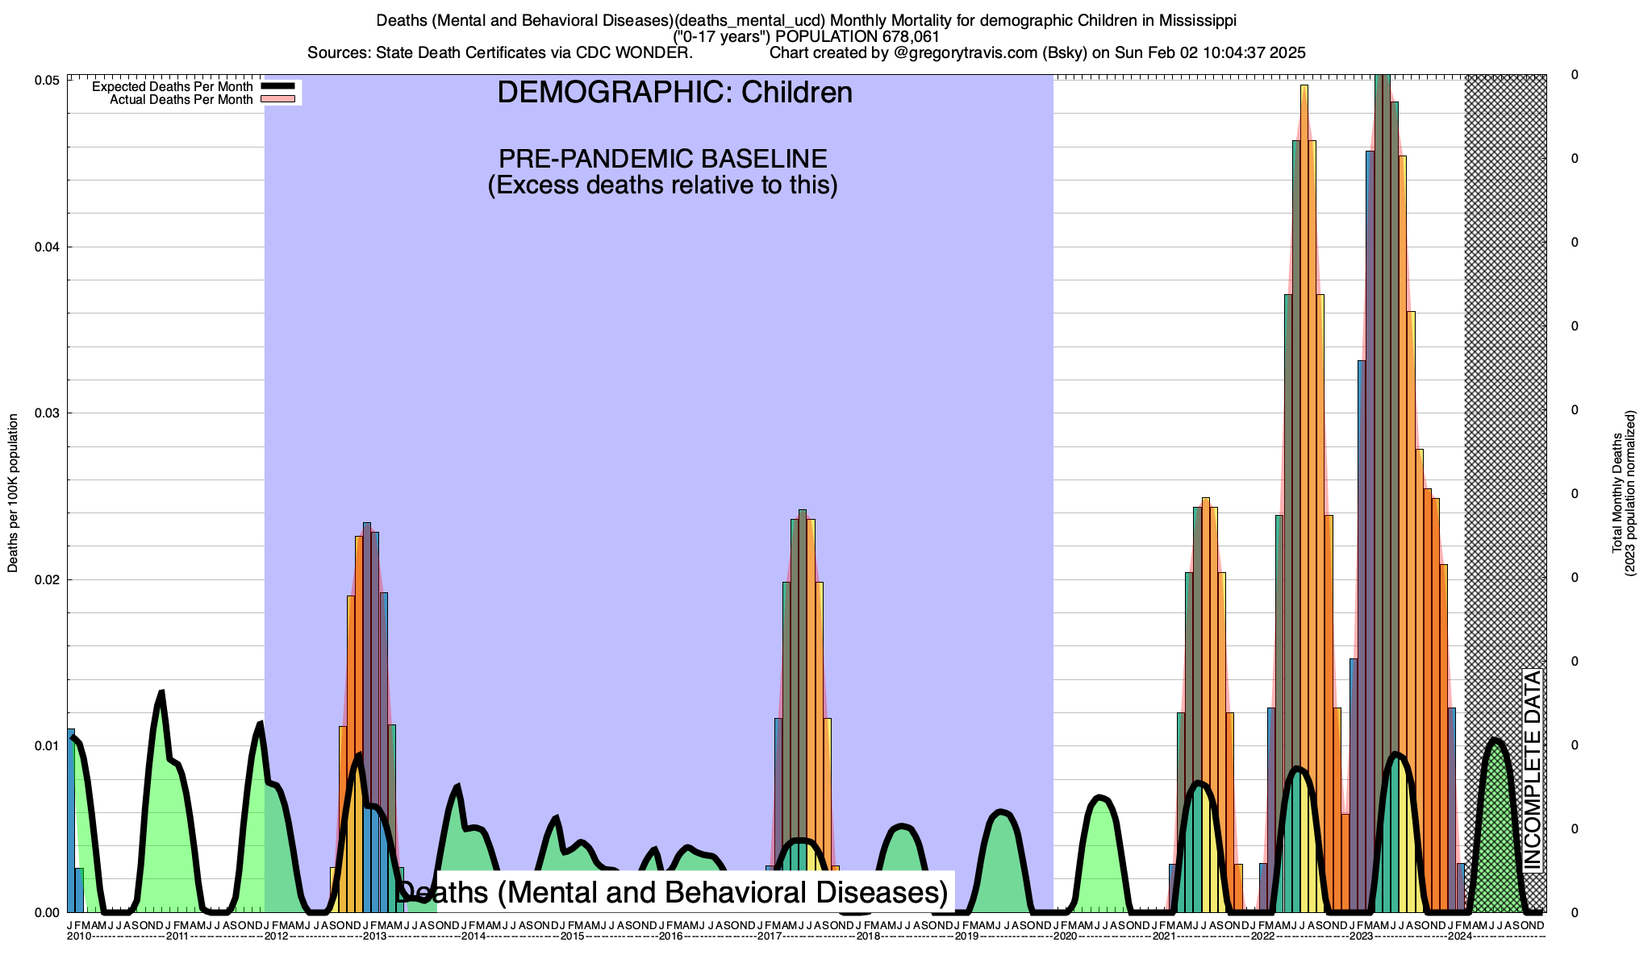Click the 2024 year label on x-axis
Screen dimensions: 1652x967
click(x=1460, y=936)
